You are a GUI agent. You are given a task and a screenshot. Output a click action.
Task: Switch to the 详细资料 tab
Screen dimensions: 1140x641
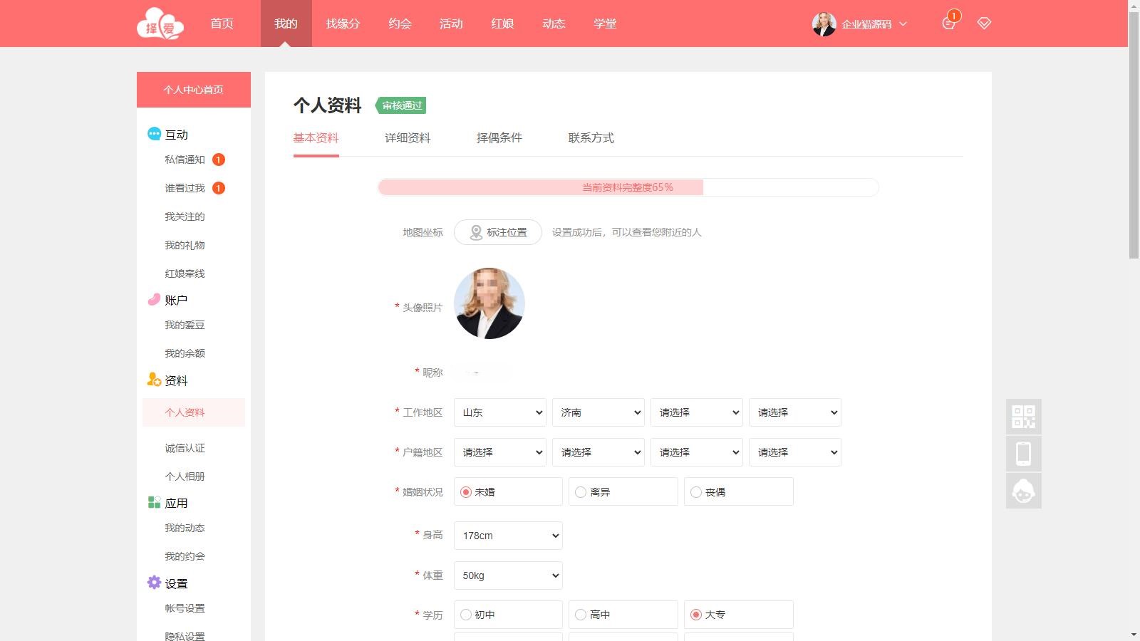tap(408, 138)
